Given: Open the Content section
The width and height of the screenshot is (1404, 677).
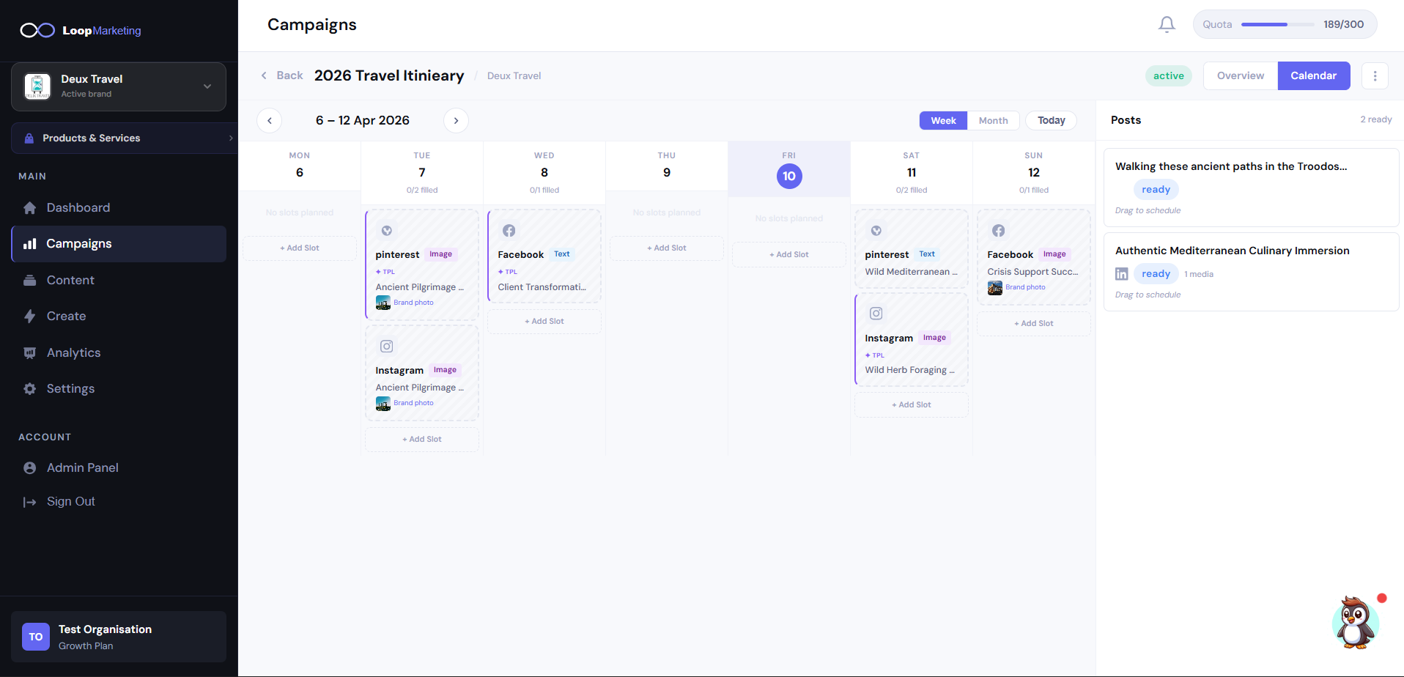Looking at the screenshot, I should click(x=70, y=280).
